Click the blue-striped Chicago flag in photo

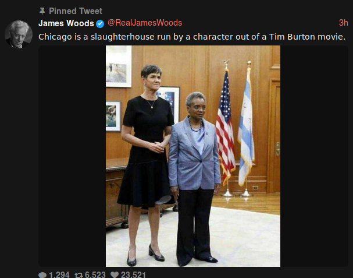click(x=246, y=126)
